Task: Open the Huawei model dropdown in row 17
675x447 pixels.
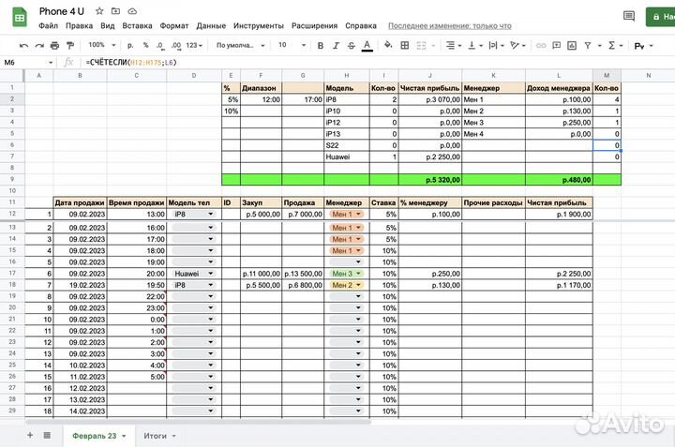Action: pyautogui.click(x=211, y=274)
